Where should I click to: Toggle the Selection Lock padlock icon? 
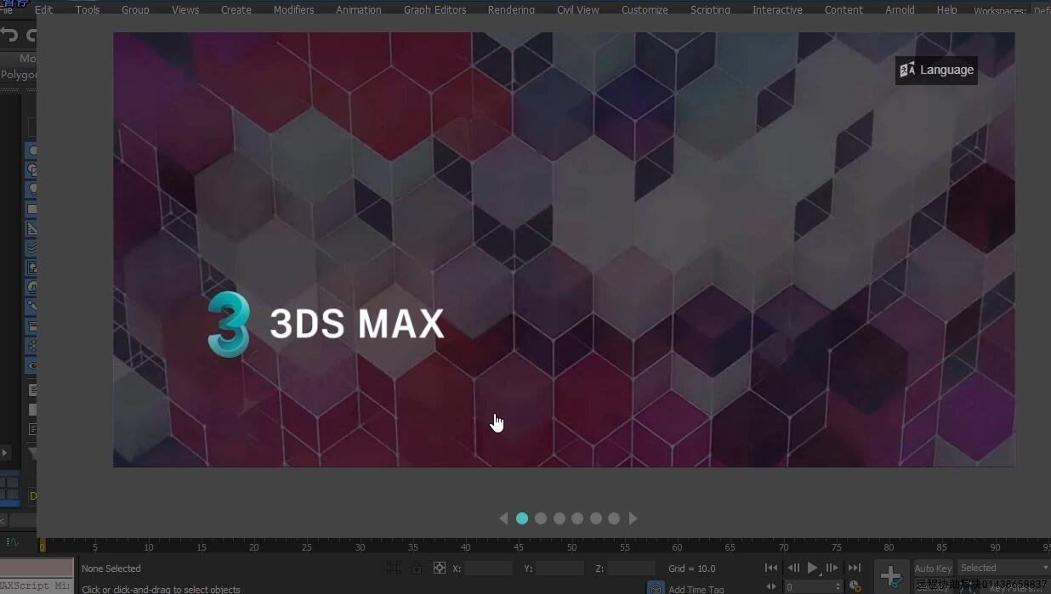pyautogui.click(x=416, y=568)
